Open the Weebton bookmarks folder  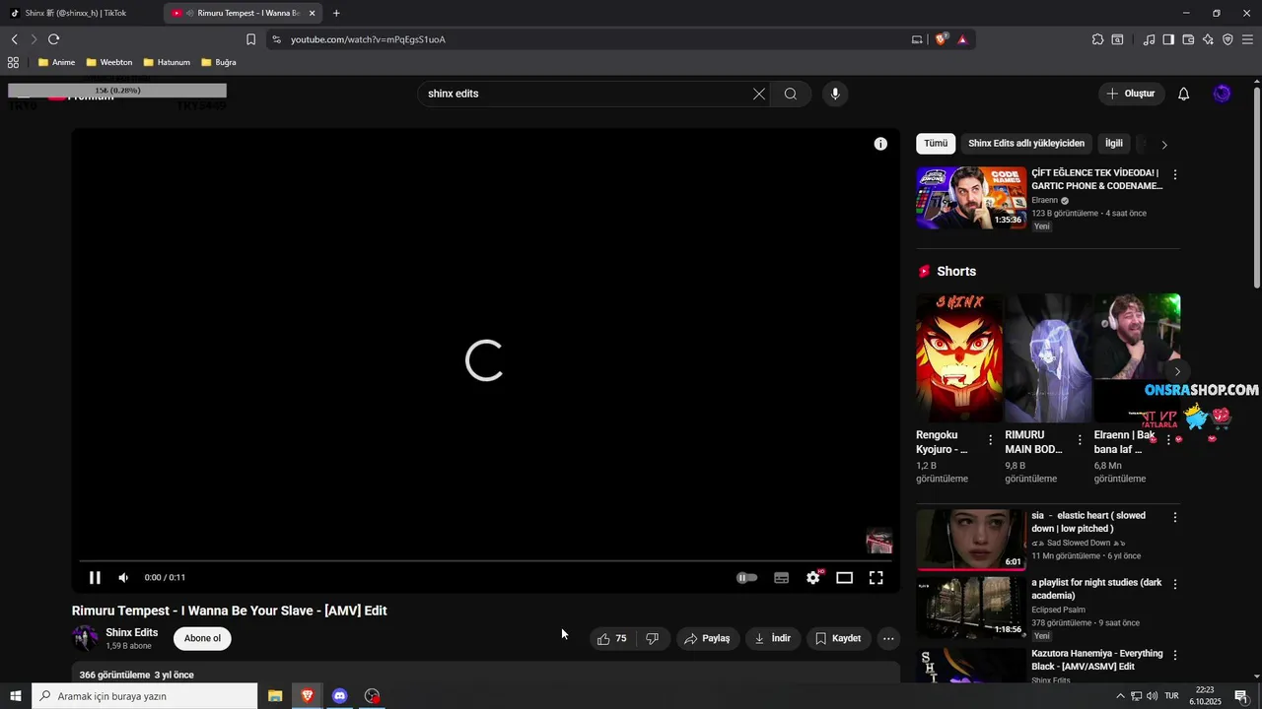[x=108, y=62]
